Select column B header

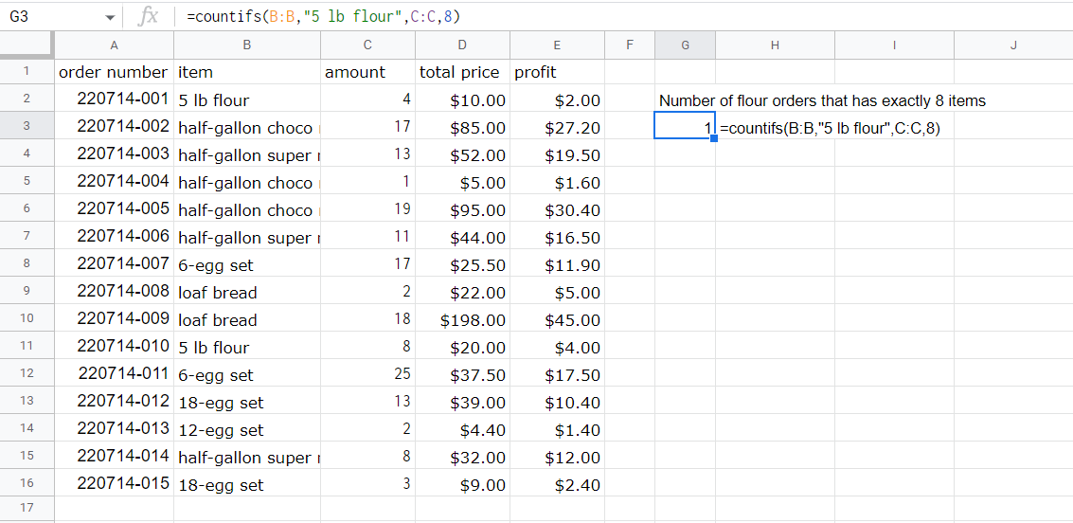coord(247,45)
